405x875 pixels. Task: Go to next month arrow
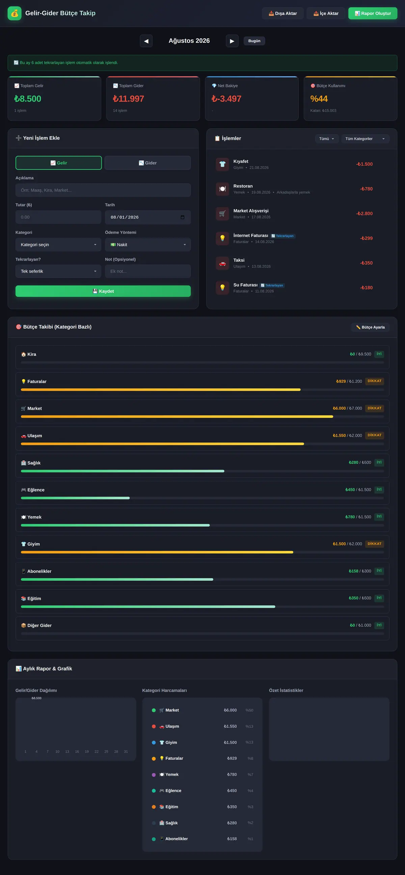coord(232,41)
